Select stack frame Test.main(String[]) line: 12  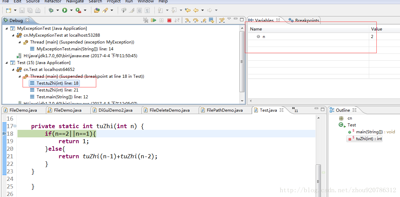point(59,97)
